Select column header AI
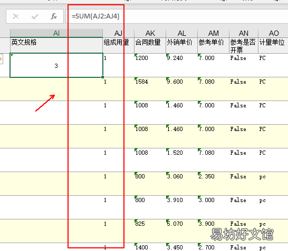The width and height of the screenshot is (288, 251). (56, 33)
